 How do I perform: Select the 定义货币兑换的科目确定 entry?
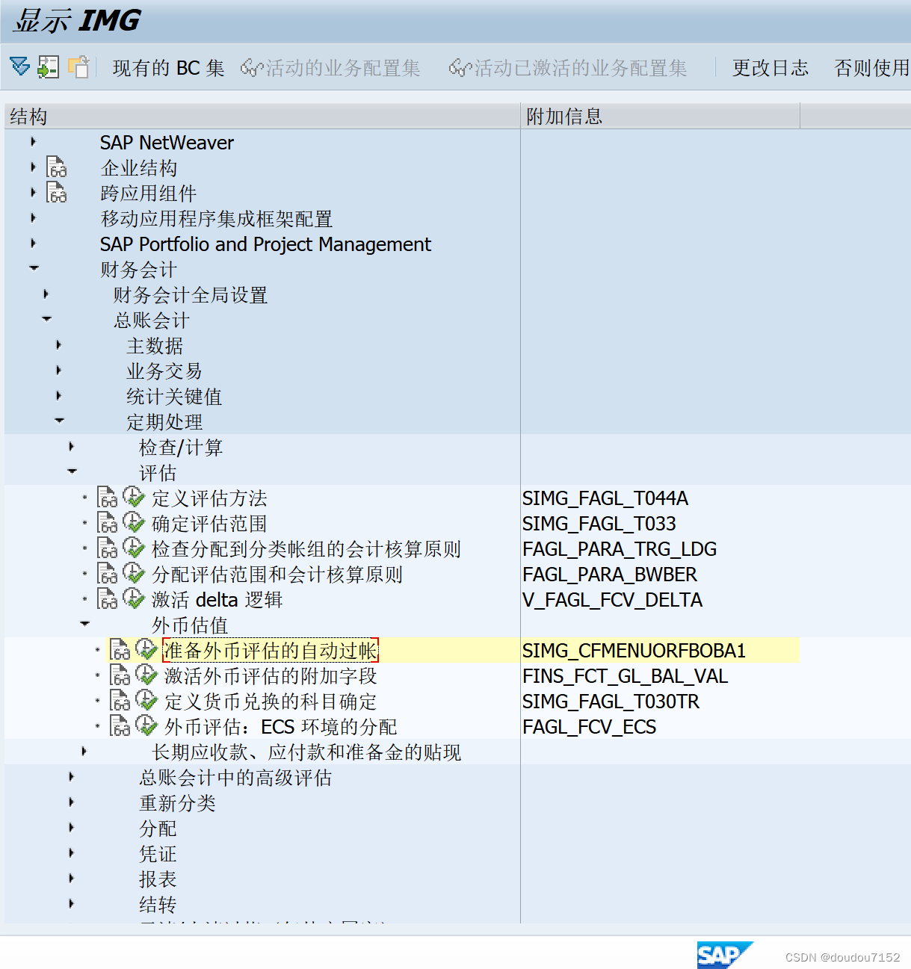point(271,702)
